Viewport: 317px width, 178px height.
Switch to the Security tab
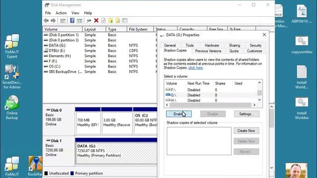[x=256, y=45]
